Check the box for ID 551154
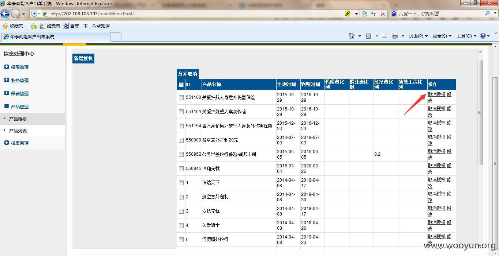The width and height of the screenshot is (499, 256). click(181, 126)
